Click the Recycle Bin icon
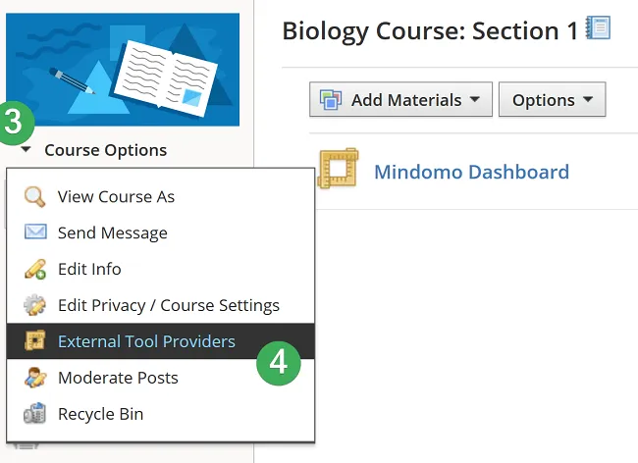638x463 pixels. 35,414
